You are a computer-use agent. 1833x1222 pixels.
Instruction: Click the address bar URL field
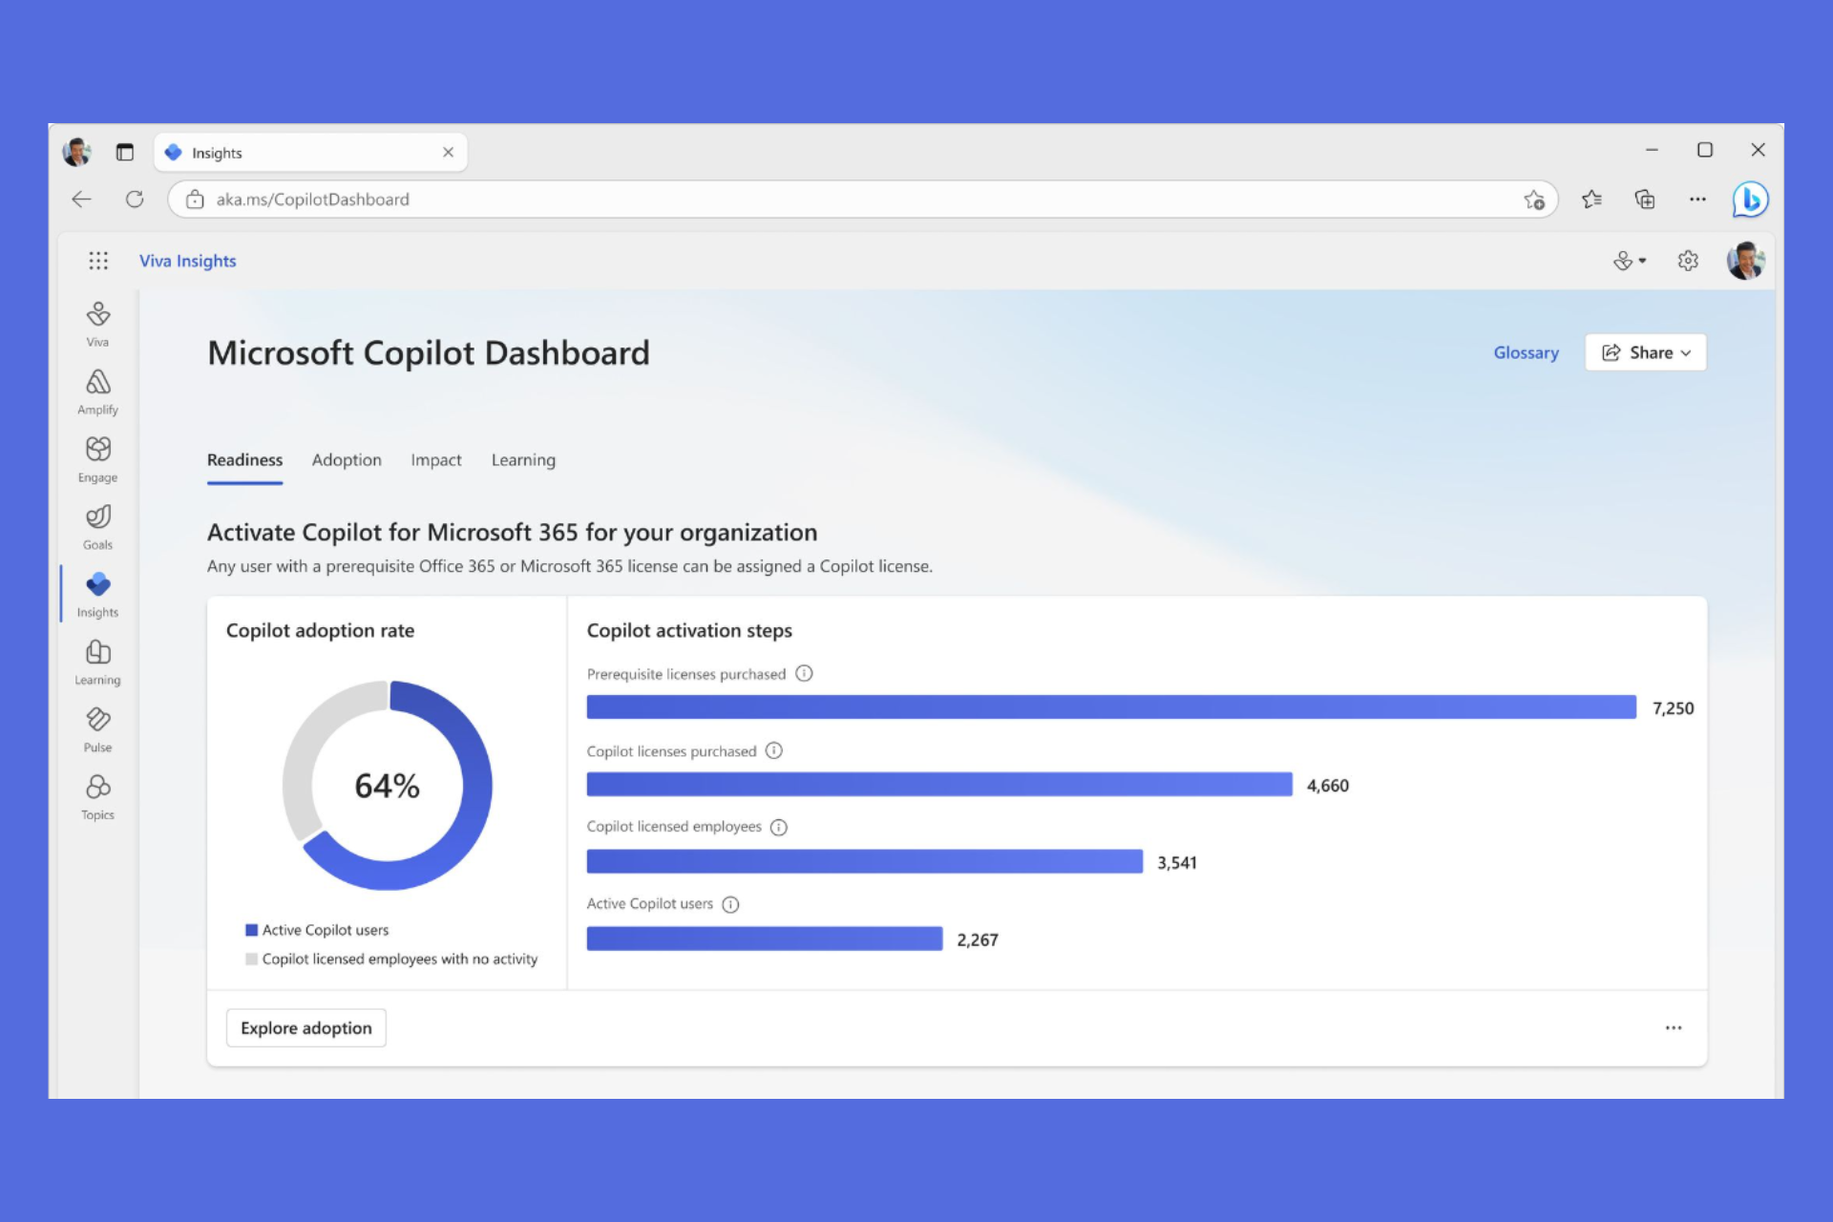(862, 199)
